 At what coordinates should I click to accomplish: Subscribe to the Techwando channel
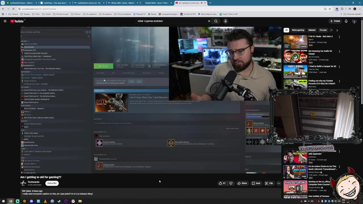(x=52, y=183)
